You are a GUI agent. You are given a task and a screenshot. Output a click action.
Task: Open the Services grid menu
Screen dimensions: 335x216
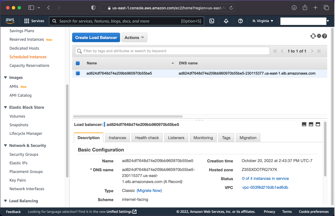34,21
